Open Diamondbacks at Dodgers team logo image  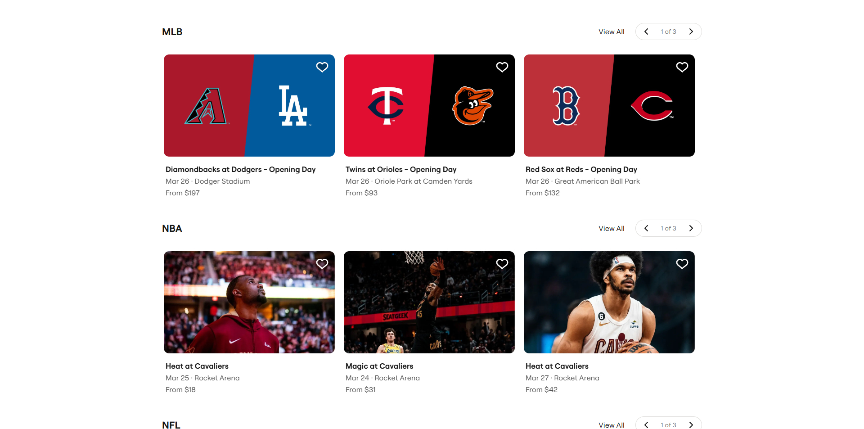click(249, 106)
